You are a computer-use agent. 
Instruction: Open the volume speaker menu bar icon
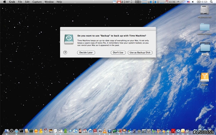193,2
